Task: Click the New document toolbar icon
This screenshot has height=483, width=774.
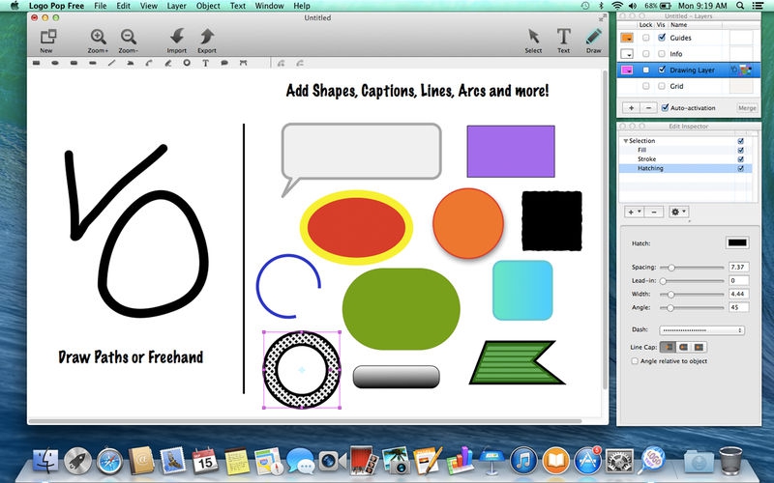Action: coord(46,37)
